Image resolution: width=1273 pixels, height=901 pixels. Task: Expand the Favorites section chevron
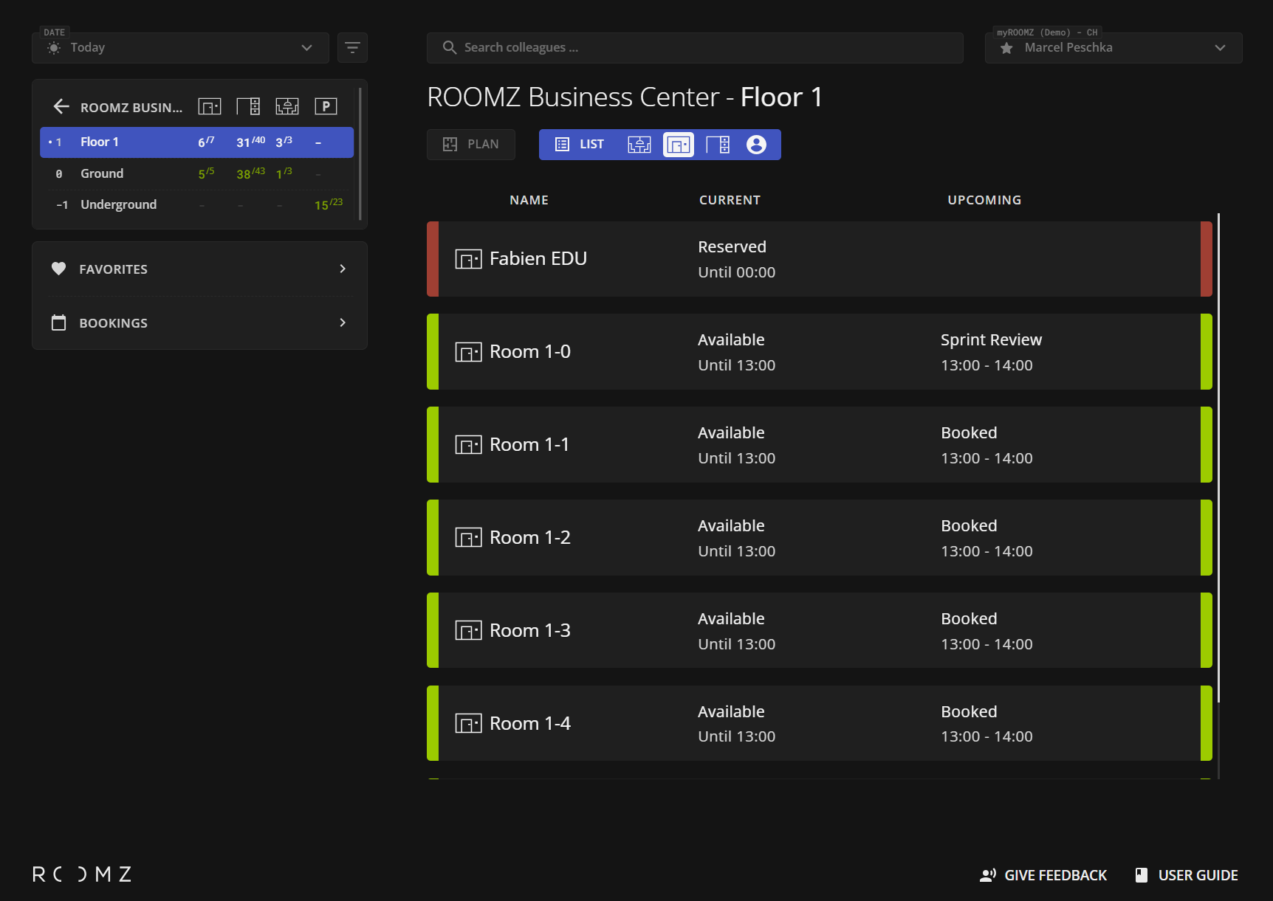pyautogui.click(x=343, y=269)
